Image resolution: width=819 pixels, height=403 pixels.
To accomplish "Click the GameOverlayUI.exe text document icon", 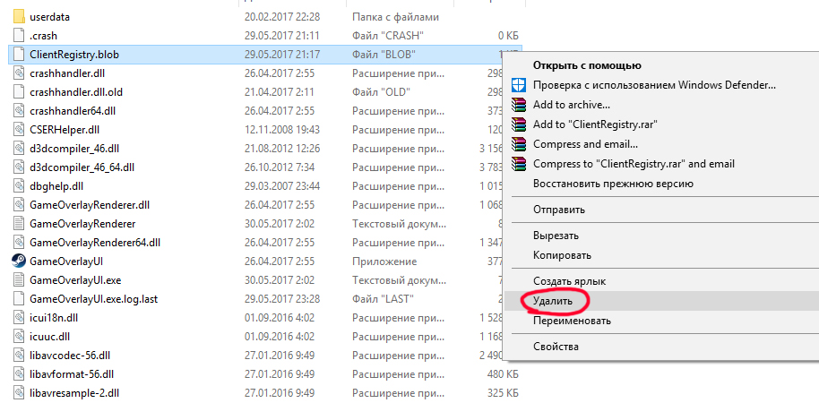I will pos(19,279).
